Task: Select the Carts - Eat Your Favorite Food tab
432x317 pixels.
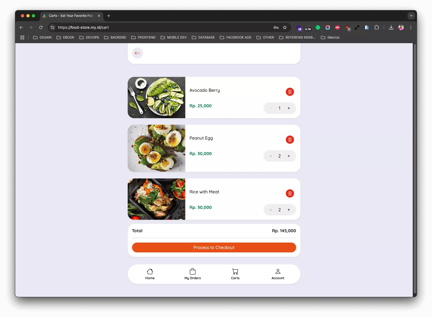Action: (72, 16)
